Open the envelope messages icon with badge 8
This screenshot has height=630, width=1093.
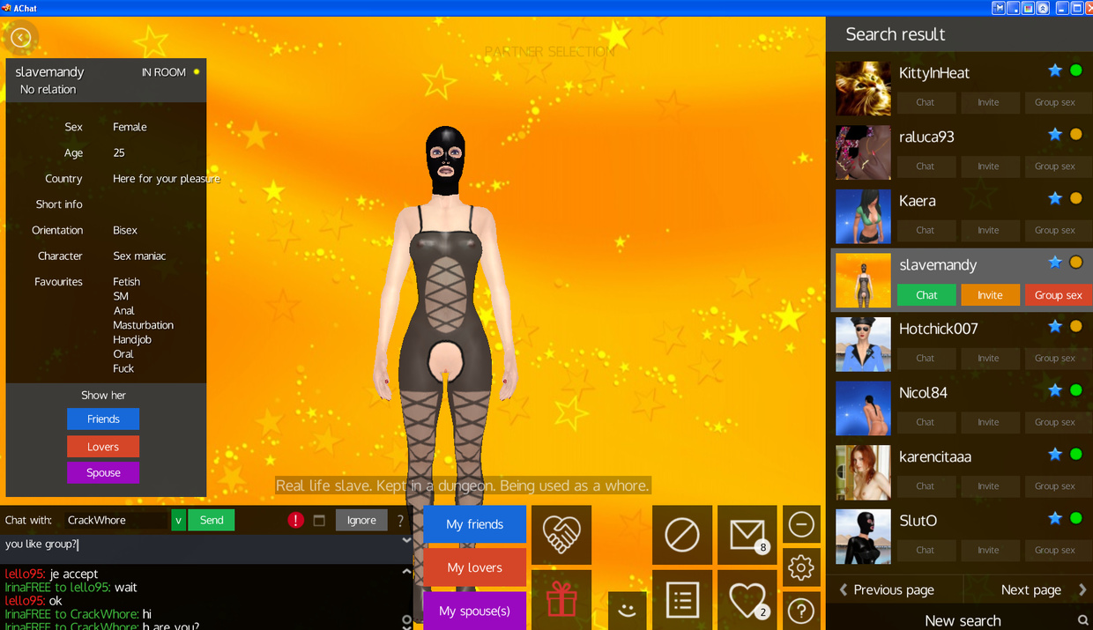tap(747, 535)
